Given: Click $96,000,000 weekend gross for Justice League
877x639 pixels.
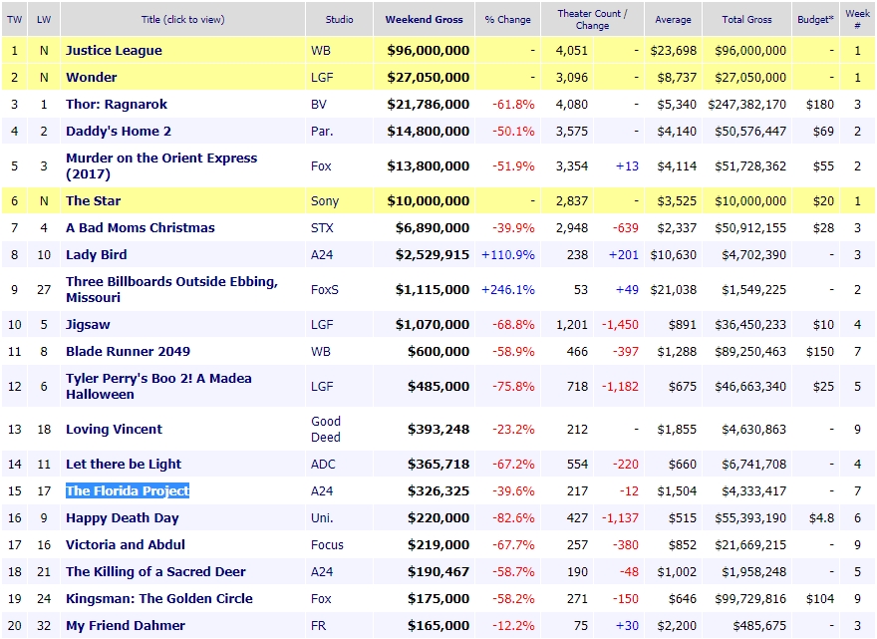Looking at the screenshot, I should pos(428,51).
